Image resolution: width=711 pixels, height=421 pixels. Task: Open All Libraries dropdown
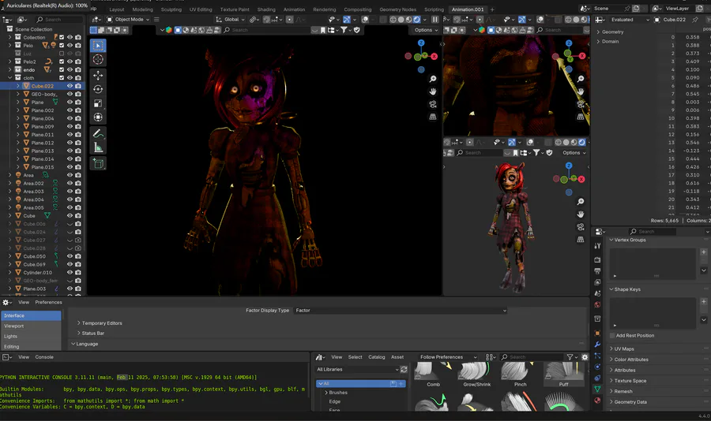pos(357,370)
